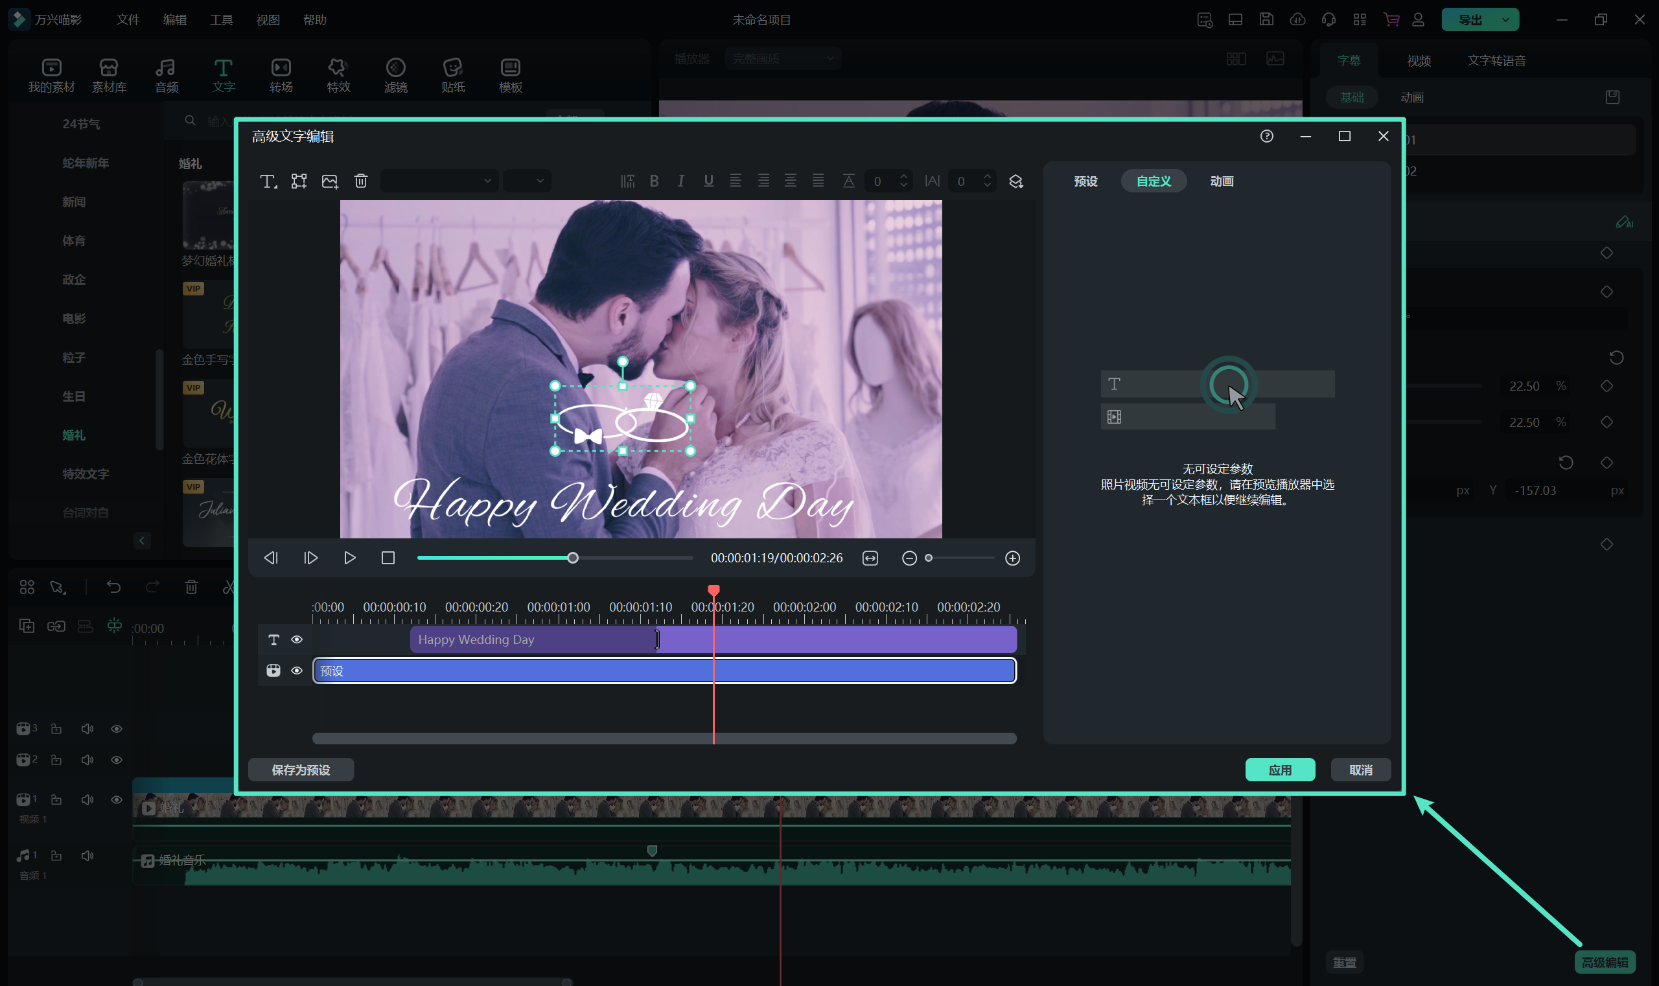The image size is (1659, 986).
Task: Toggle italic text formatting
Action: pyautogui.click(x=680, y=181)
